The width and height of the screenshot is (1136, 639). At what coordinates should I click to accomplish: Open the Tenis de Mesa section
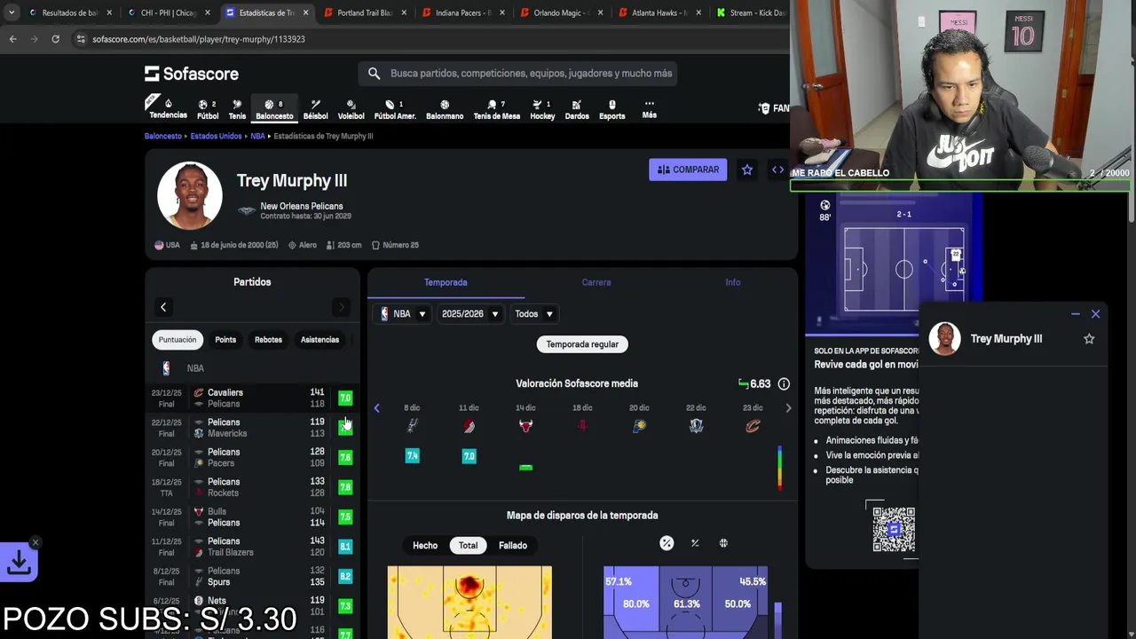(x=496, y=109)
